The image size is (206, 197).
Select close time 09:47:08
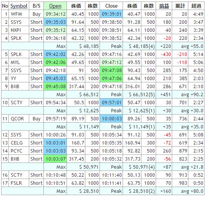111,71
